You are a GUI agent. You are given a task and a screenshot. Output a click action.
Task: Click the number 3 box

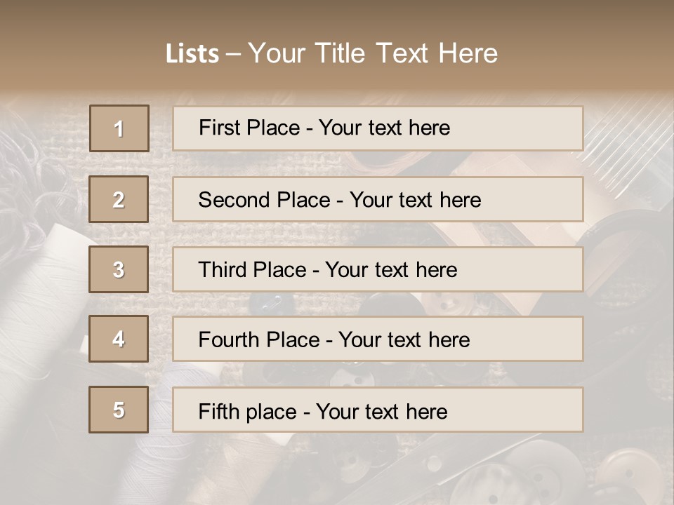click(x=119, y=269)
